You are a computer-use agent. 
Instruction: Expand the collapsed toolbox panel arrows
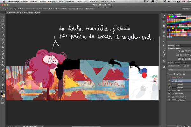1,12
